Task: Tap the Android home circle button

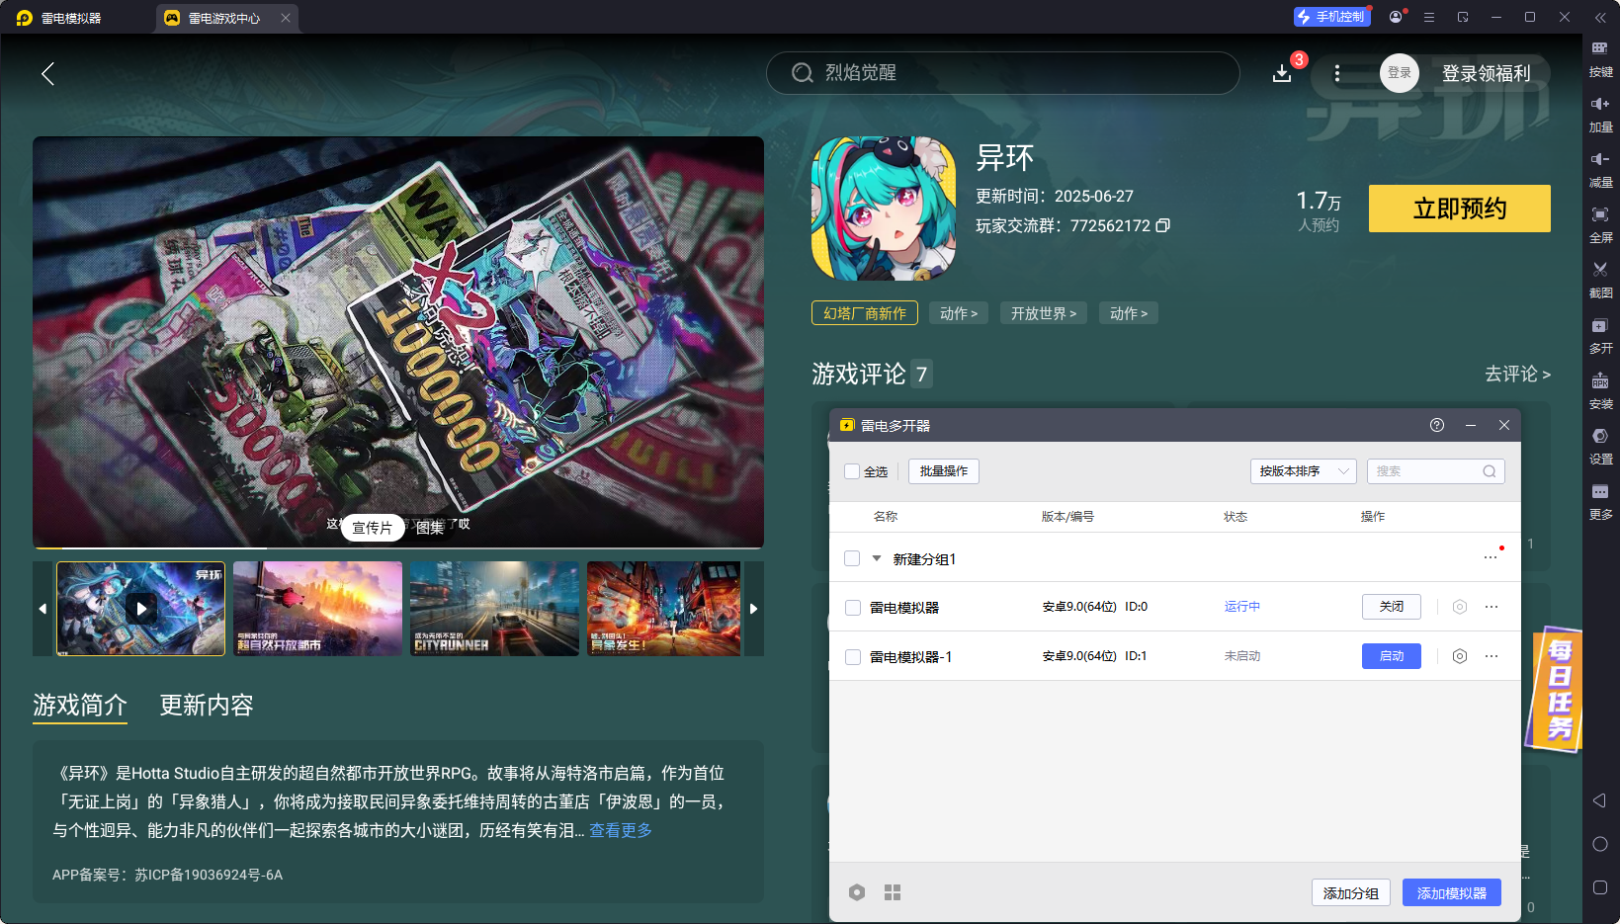Action: 1600,844
